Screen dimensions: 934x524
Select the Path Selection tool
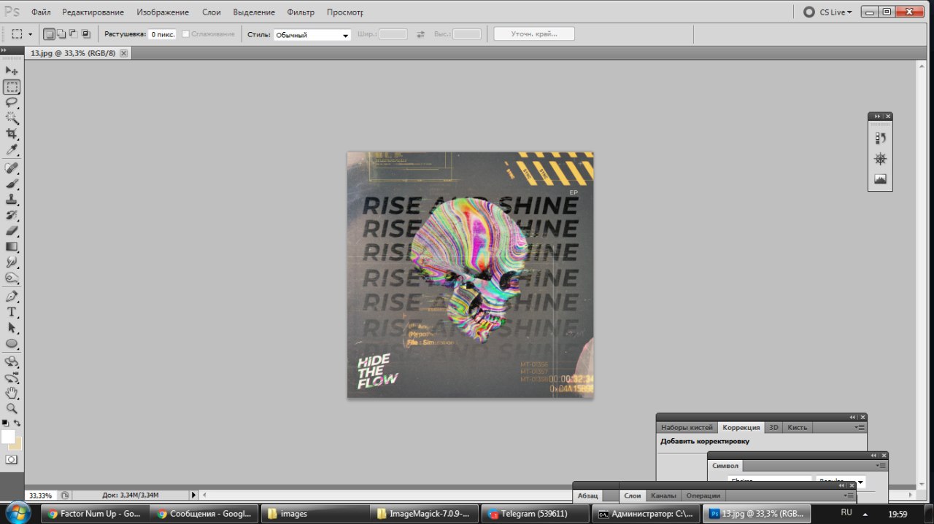point(12,328)
